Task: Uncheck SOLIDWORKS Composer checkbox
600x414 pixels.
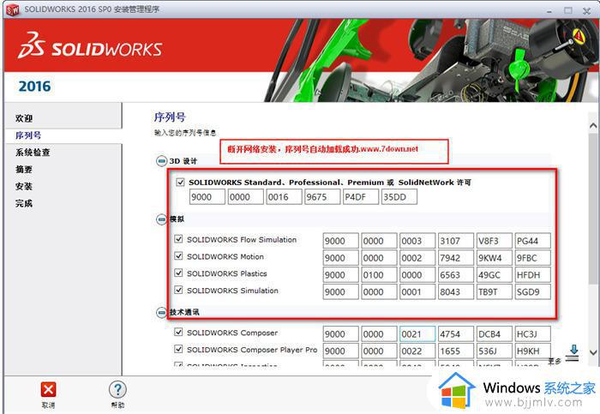Action: point(178,332)
